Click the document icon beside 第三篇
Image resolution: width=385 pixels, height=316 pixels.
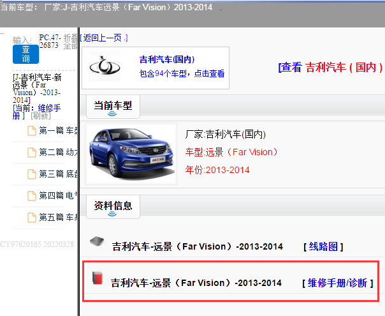click(32, 174)
